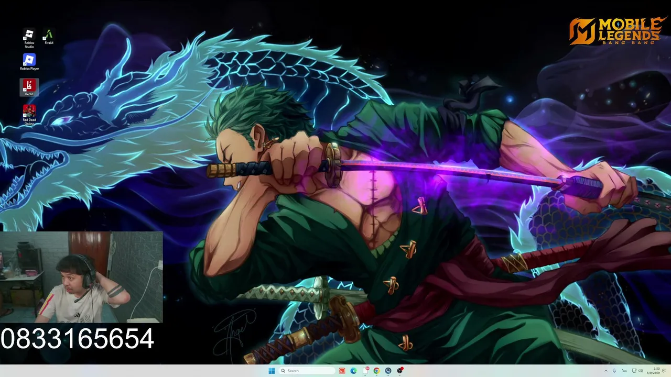Select the FiveM desktop shortcut
The width and height of the screenshot is (671, 377).
[x=49, y=37]
